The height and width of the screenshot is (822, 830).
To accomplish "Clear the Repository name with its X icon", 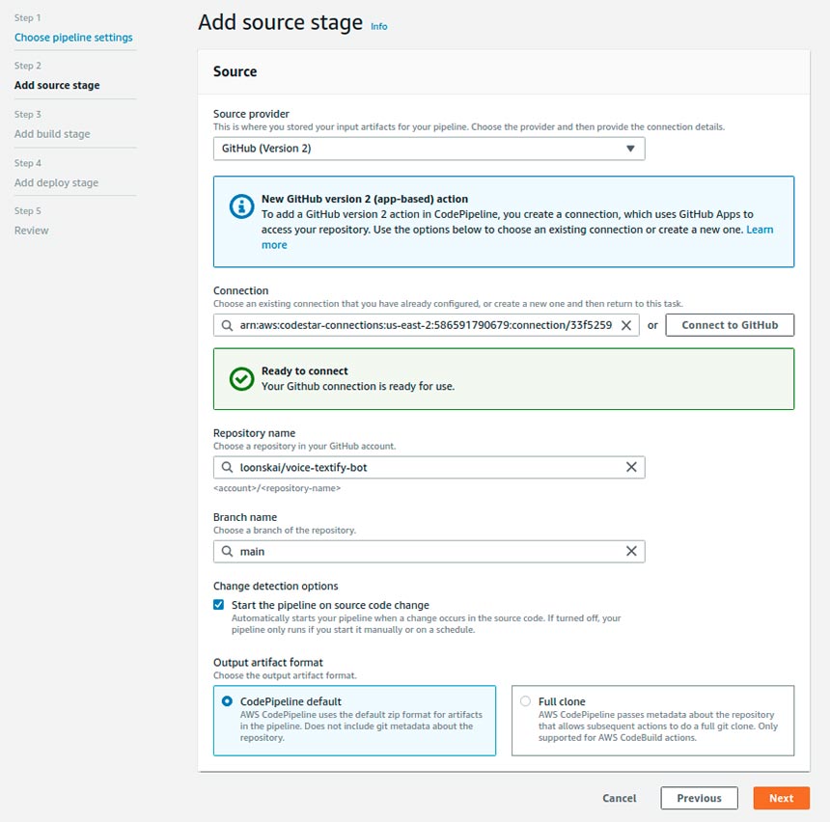I will (x=631, y=467).
